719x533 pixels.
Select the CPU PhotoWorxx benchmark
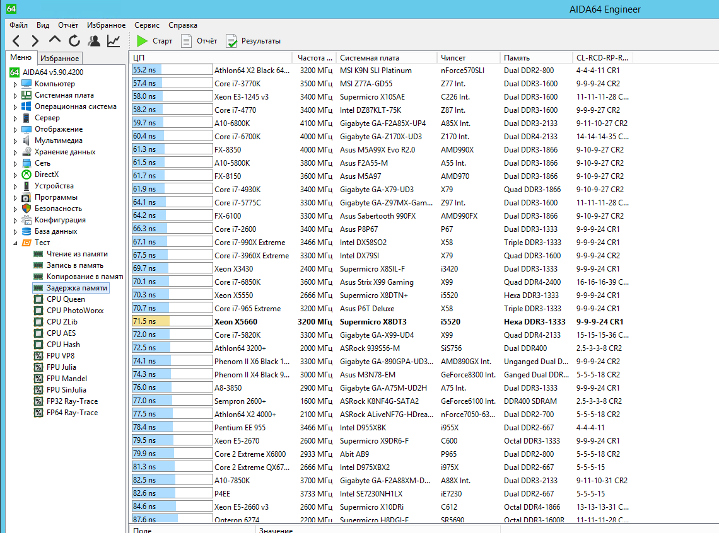75,311
